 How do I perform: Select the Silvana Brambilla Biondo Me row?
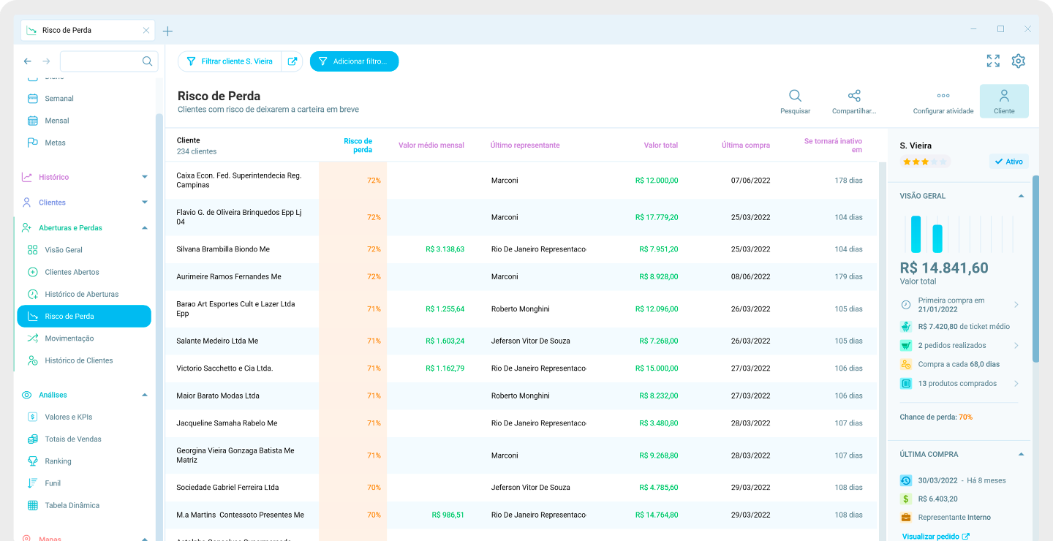521,249
